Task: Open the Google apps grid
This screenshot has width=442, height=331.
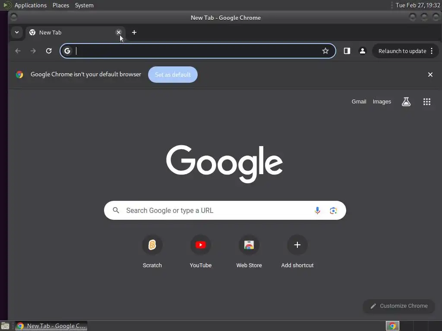Action: [427, 102]
